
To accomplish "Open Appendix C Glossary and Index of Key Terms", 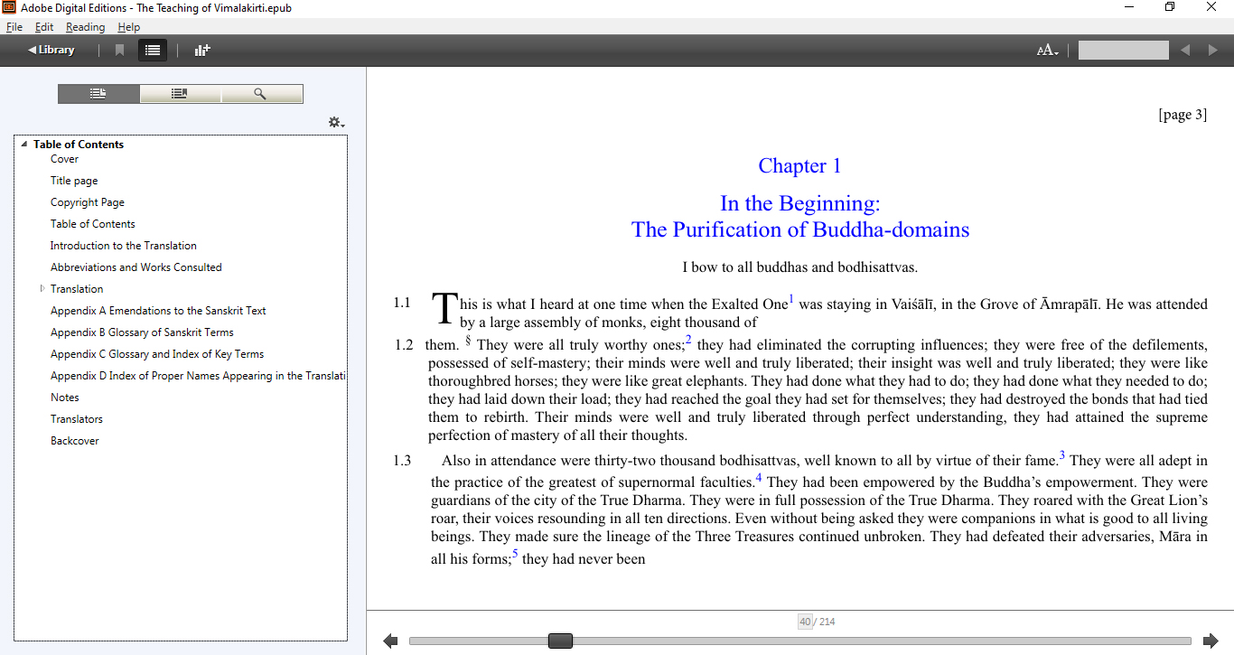I will click(x=157, y=354).
